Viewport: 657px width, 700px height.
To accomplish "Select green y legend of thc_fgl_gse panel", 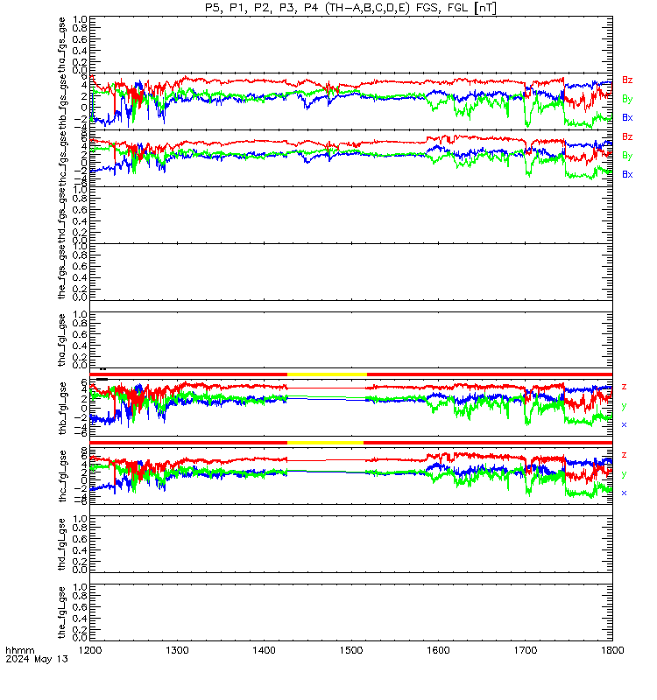I will [x=624, y=474].
